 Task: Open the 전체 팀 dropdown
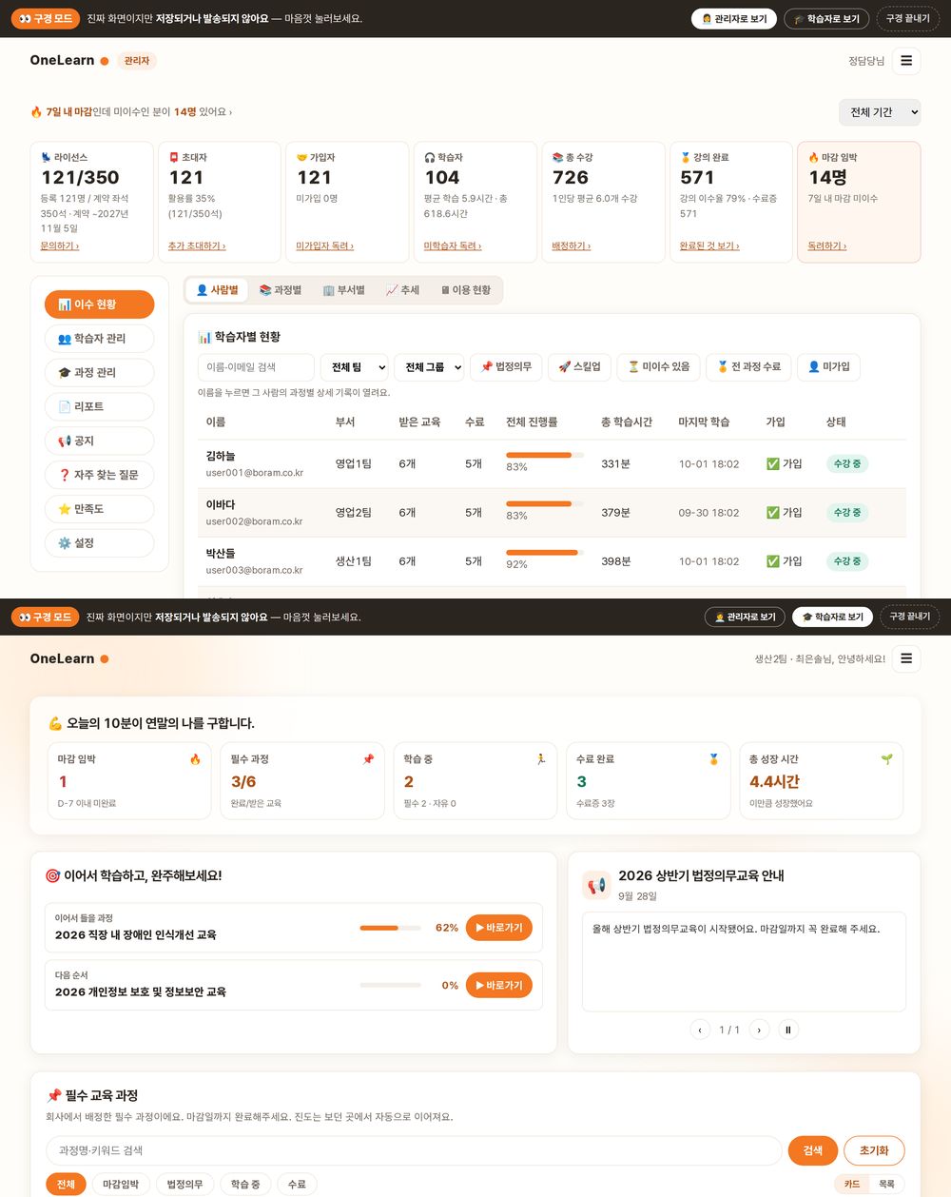354,367
